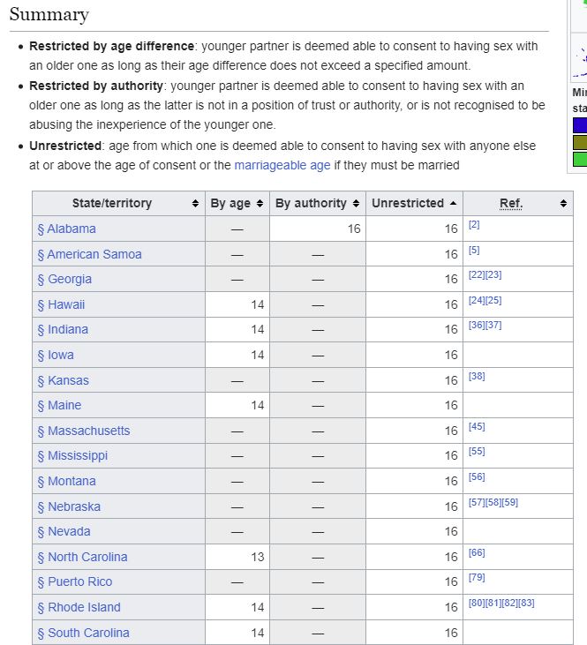This screenshot has width=587, height=645.
Task: Select the 'By age' value 14 for Maine
Action: pyautogui.click(x=257, y=405)
